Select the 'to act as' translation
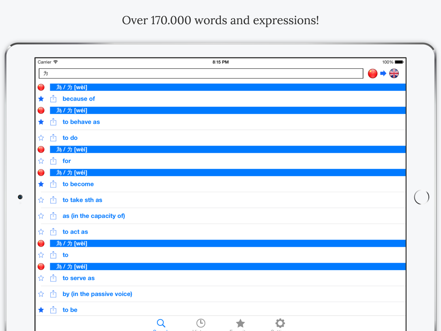The width and height of the screenshot is (441, 331). point(75,232)
